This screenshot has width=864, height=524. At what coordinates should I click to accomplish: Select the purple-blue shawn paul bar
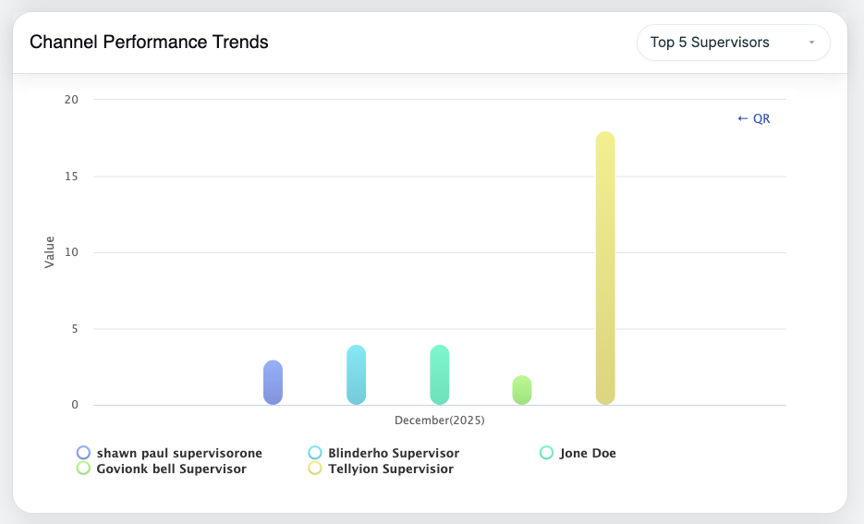click(273, 383)
